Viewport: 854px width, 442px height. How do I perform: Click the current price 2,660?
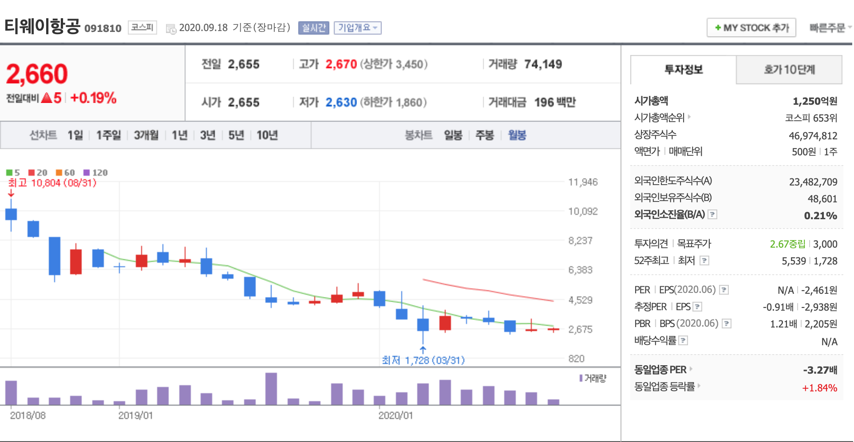coord(37,74)
